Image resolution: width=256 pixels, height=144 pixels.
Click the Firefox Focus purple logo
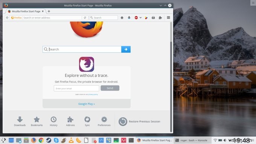coord(87,64)
